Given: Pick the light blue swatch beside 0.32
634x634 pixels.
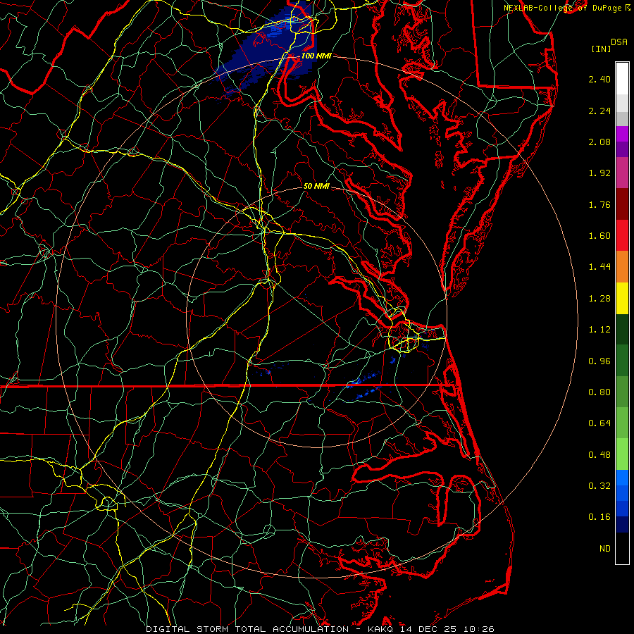Looking at the screenshot, I should pyautogui.click(x=622, y=478).
